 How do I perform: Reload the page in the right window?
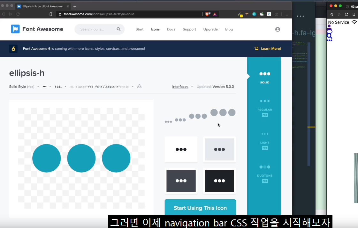pos(347,14)
